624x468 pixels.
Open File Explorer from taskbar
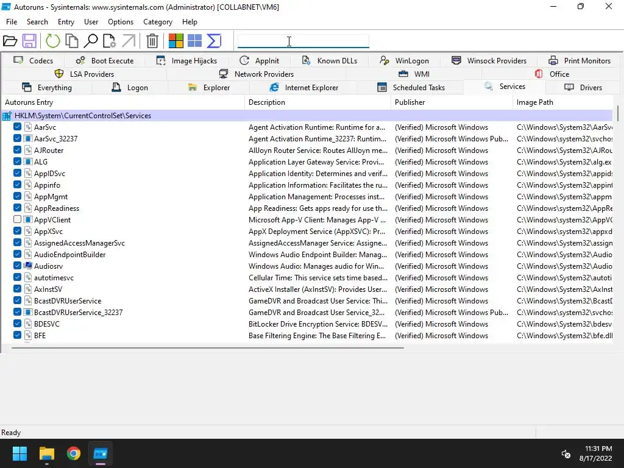46,453
